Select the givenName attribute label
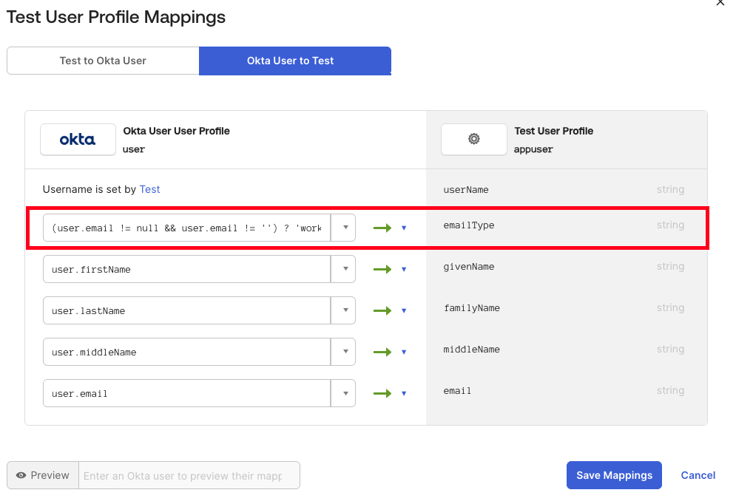The image size is (736, 504). click(469, 267)
